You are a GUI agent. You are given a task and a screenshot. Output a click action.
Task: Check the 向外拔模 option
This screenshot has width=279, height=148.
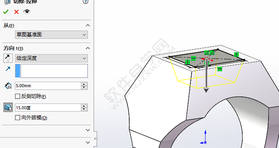pos(18,118)
